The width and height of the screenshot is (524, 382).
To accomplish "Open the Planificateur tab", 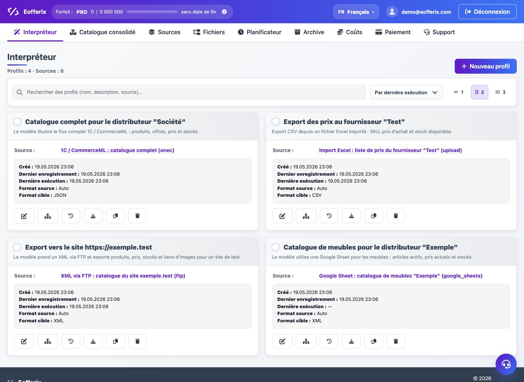I will point(259,32).
